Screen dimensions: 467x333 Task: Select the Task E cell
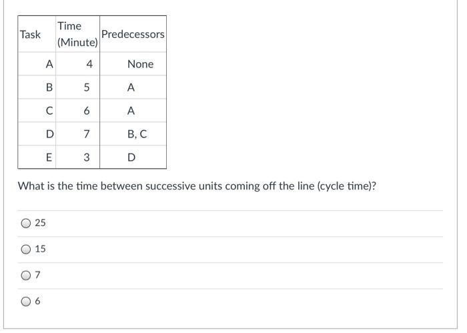tap(37, 157)
